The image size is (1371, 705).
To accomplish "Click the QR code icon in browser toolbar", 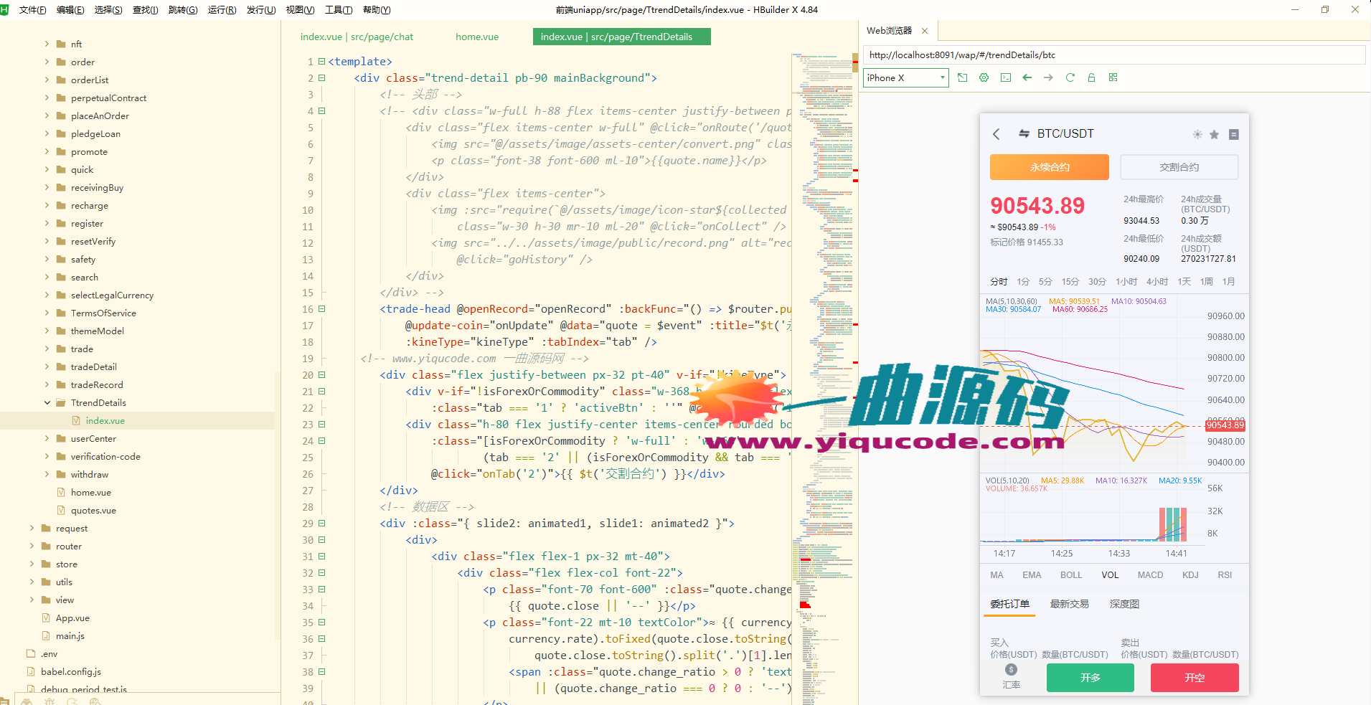I will (1113, 77).
